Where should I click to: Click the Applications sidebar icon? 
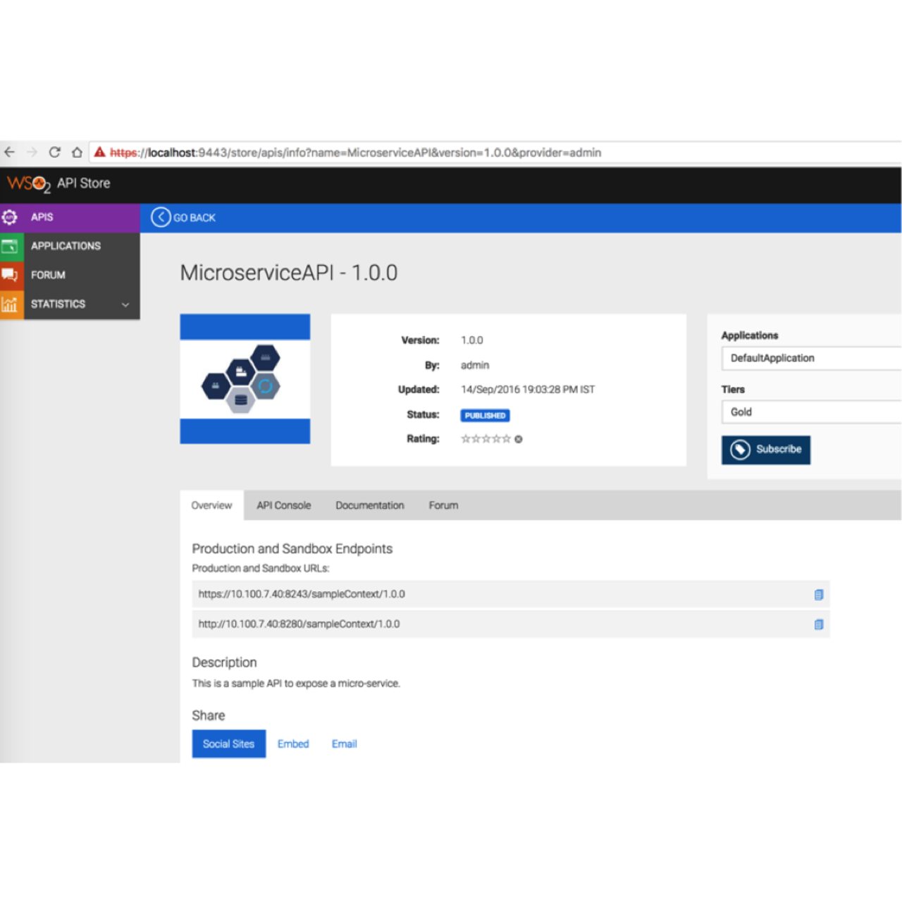10,246
